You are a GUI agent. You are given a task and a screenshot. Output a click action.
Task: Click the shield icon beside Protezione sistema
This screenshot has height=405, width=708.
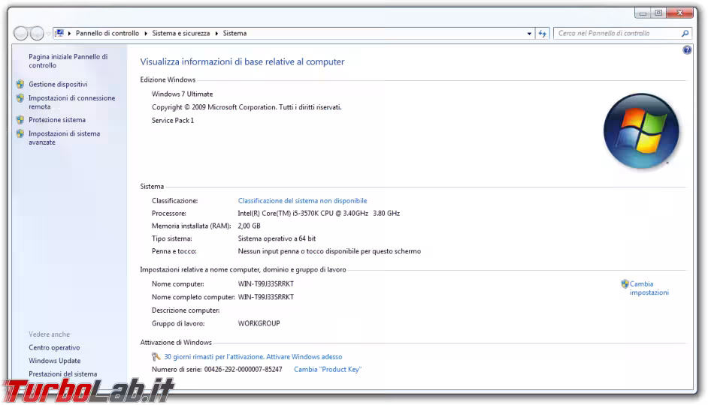tap(20, 120)
